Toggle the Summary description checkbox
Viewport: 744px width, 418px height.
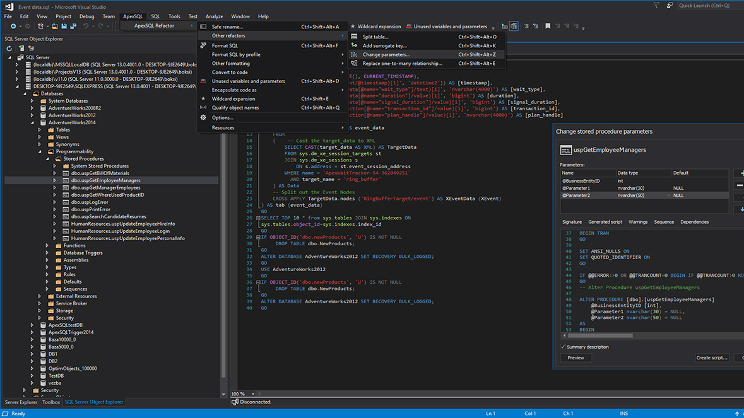[x=563, y=347]
